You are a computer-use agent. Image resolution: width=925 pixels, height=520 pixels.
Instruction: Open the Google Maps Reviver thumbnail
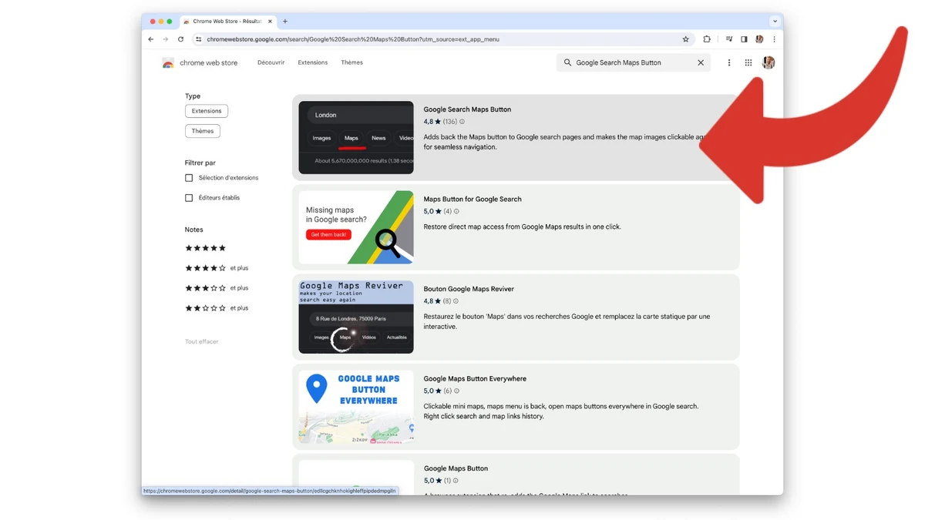pyautogui.click(x=356, y=317)
